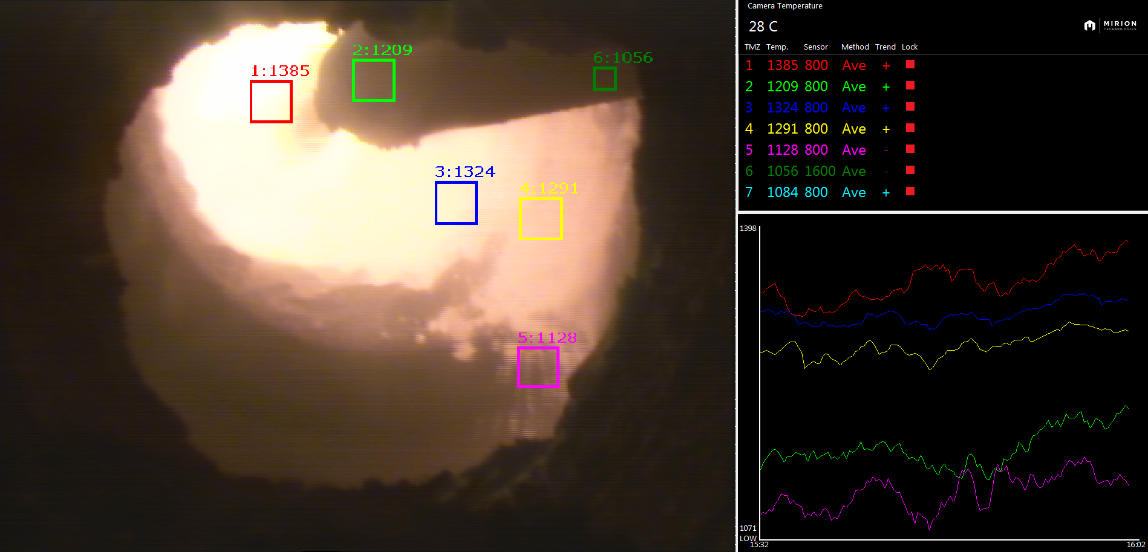This screenshot has height=552, width=1148.
Task: Click the Trend column header
Action: (x=885, y=47)
